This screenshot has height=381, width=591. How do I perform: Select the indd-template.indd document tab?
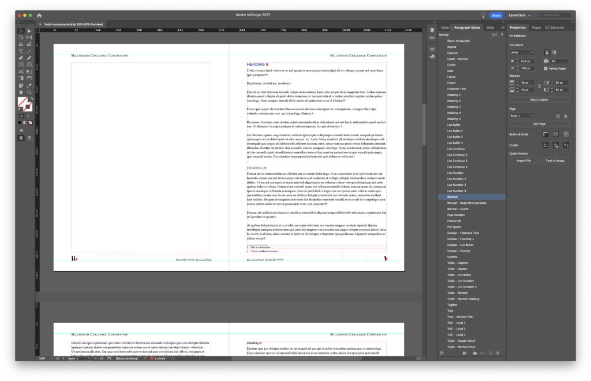(73, 24)
